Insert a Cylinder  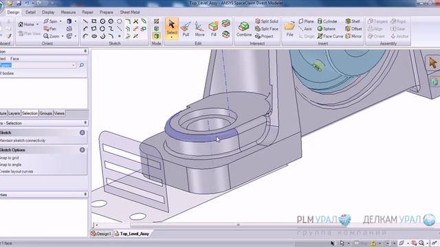click(327, 21)
